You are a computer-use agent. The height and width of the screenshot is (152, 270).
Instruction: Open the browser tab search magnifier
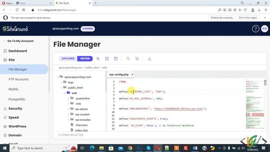click(x=242, y=3)
